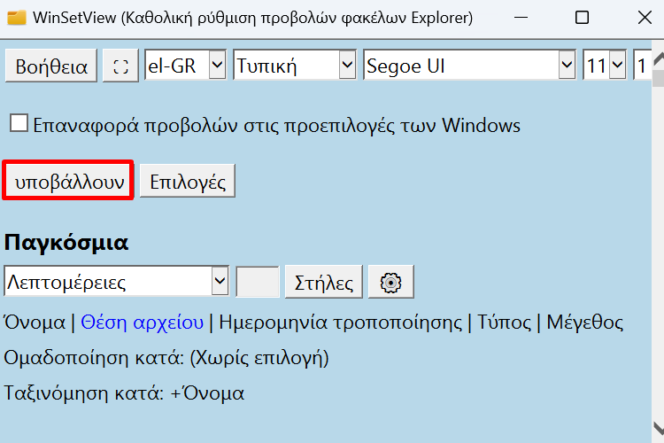664x443 pixels.
Task: Open the Λεπτομέρειες view dropdown
Action: point(117,281)
